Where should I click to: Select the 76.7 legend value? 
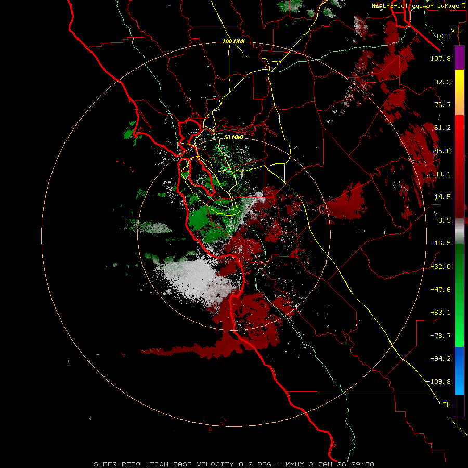tap(443, 105)
